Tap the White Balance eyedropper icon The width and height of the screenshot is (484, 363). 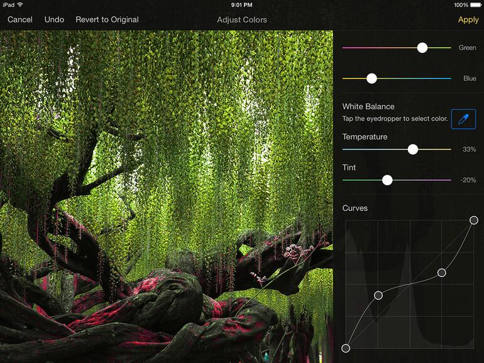(x=463, y=119)
